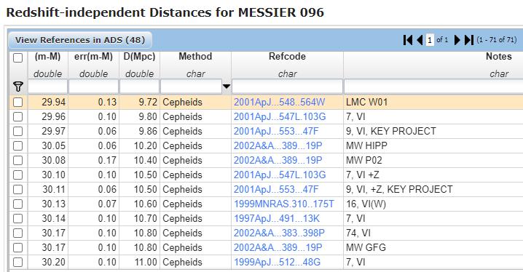The image size is (523, 272).
Task: Check the row noted 9, VI, KEY PROJECT
Action: click(x=17, y=131)
